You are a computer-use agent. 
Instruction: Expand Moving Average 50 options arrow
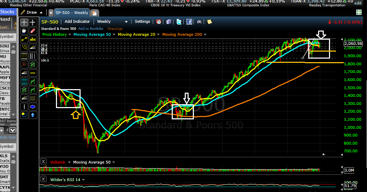(x=114, y=34)
